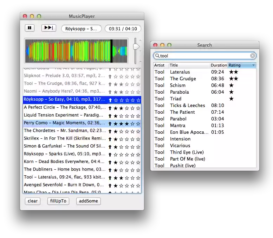
Task: Select 'Third Eye (Live)' search result
Action: pos(205,152)
